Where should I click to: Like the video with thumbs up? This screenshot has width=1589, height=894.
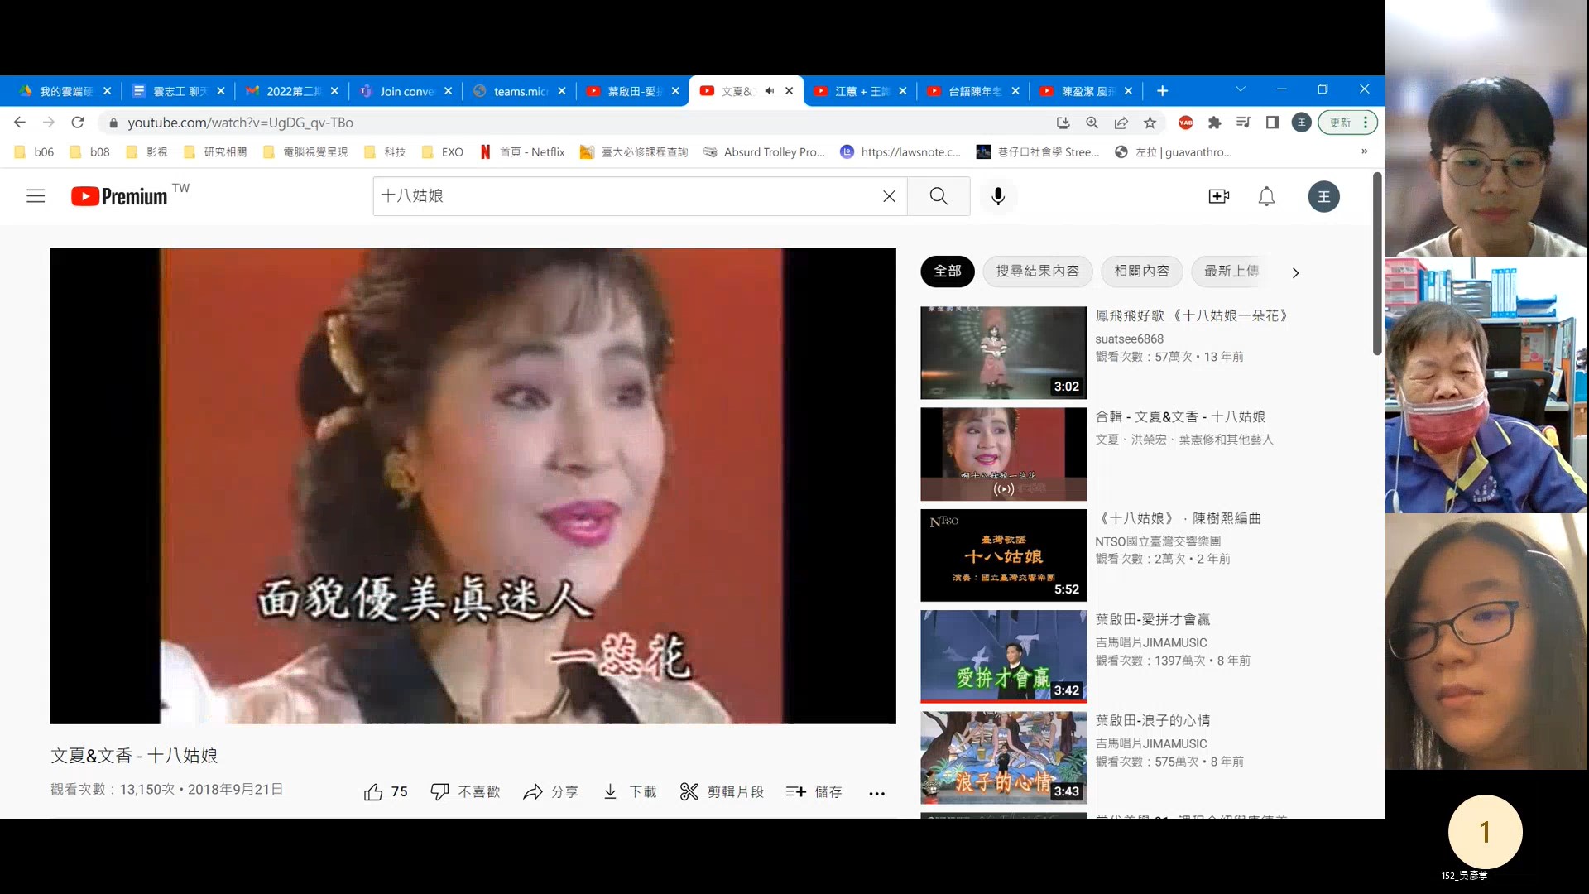(386, 792)
